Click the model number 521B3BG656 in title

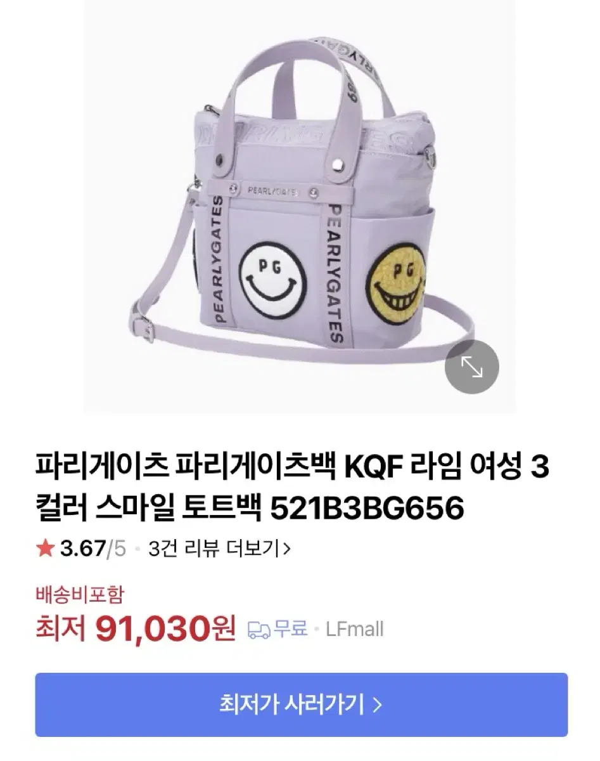click(x=367, y=507)
